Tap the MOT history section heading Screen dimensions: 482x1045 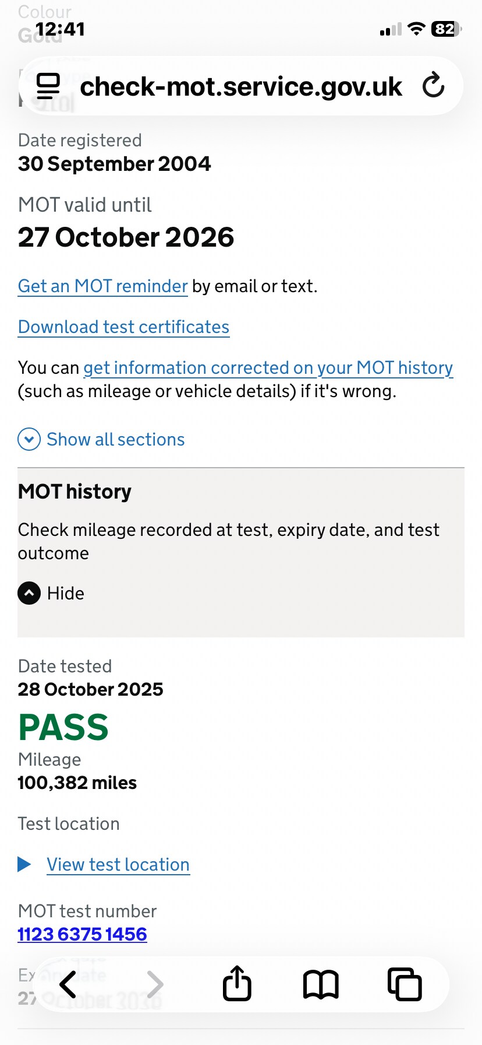click(75, 492)
